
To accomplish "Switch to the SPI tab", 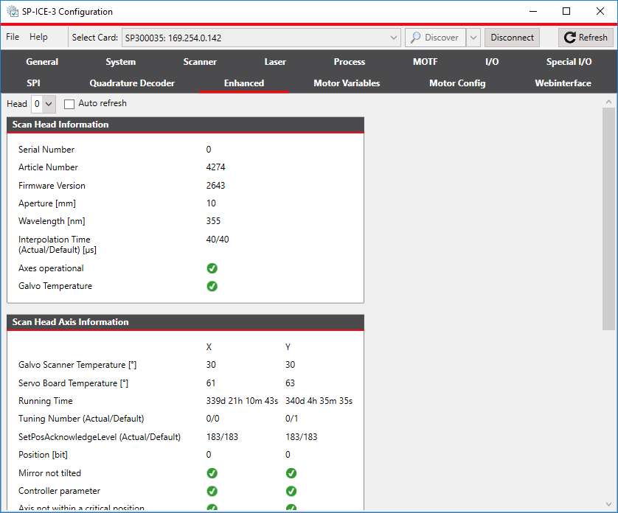I will [33, 83].
